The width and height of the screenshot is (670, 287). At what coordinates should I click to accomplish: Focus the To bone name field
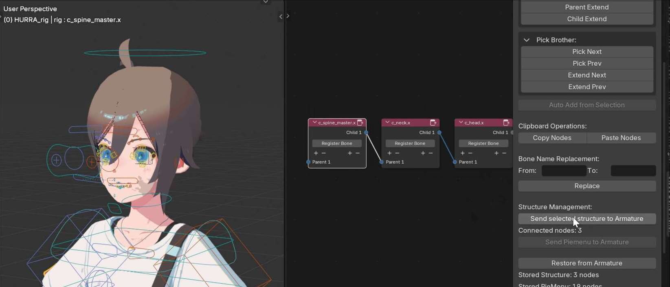click(633, 171)
